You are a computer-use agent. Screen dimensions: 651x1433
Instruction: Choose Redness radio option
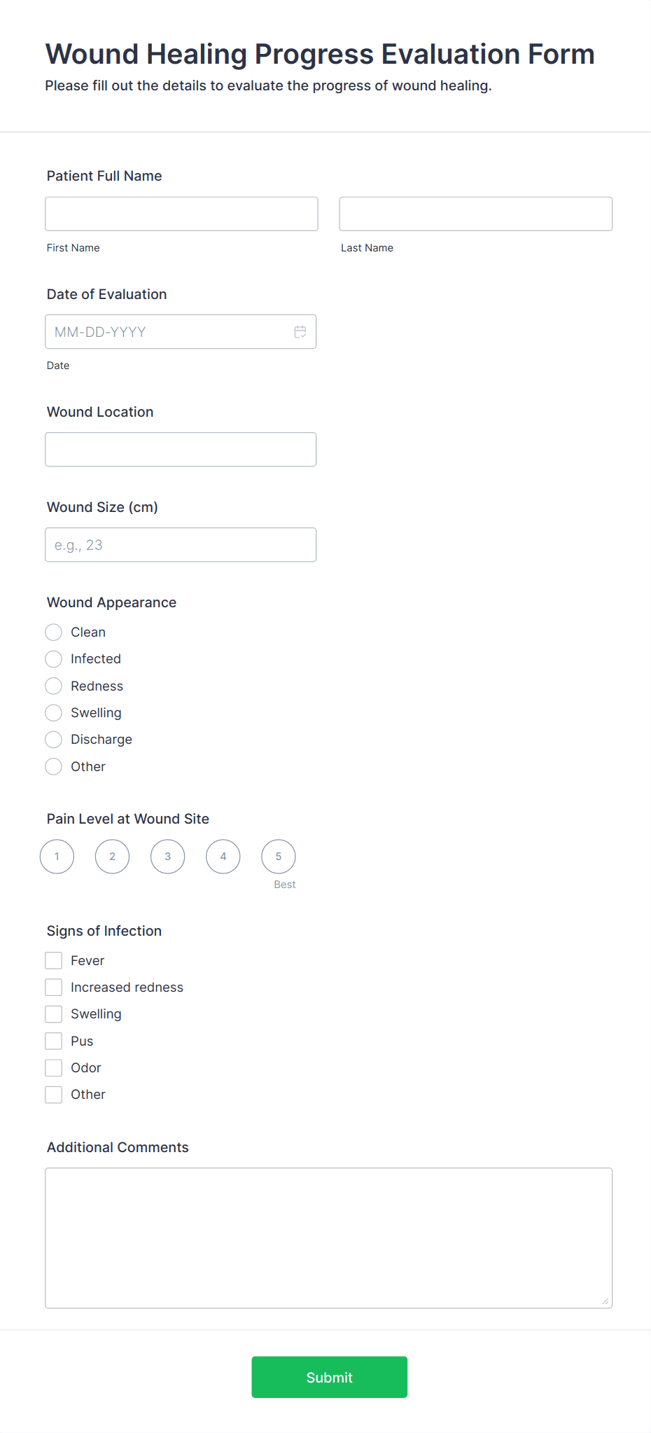click(x=54, y=686)
